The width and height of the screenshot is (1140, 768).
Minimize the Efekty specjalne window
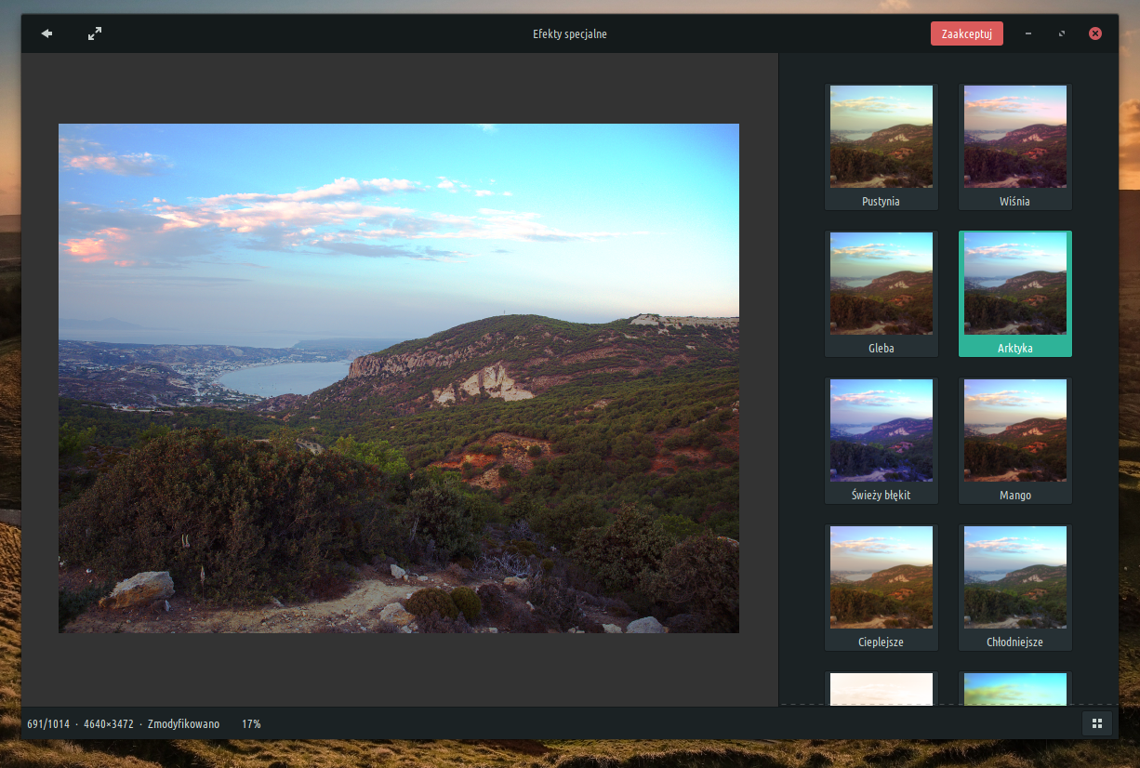tap(1028, 34)
